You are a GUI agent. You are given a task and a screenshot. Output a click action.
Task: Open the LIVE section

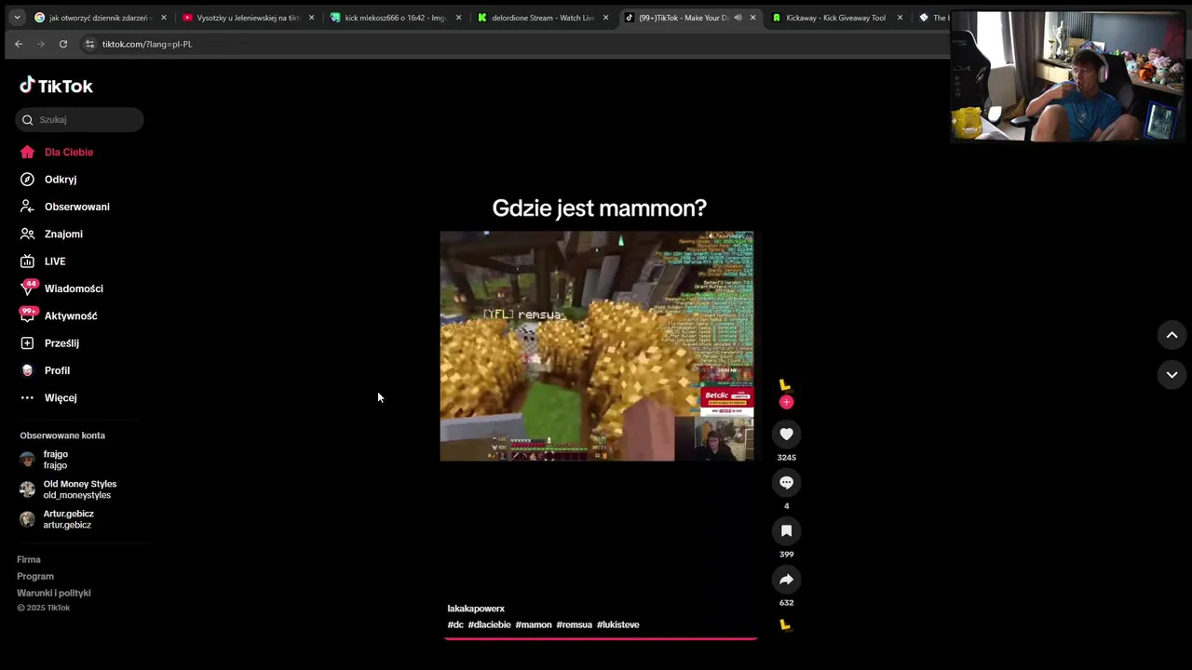[55, 261]
